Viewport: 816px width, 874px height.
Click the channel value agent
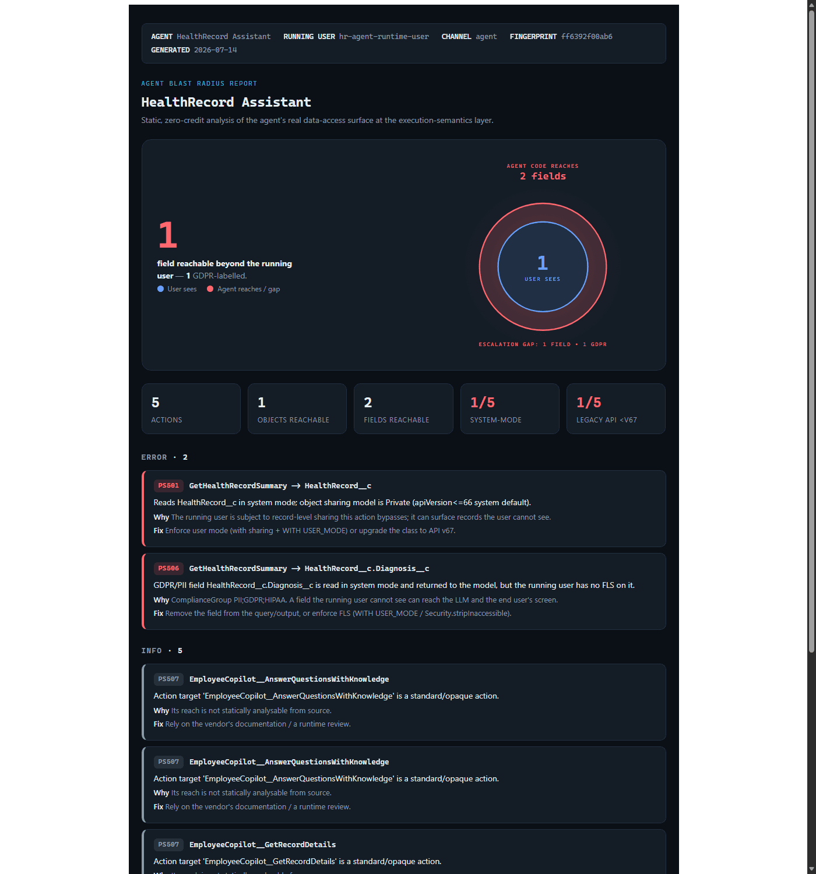[x=486, y=36]
